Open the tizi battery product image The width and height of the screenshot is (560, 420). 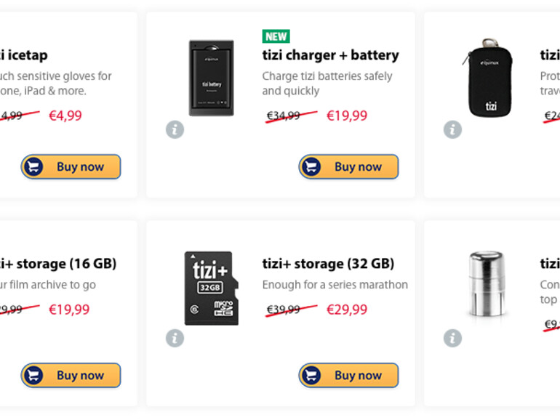click(211, 78)
